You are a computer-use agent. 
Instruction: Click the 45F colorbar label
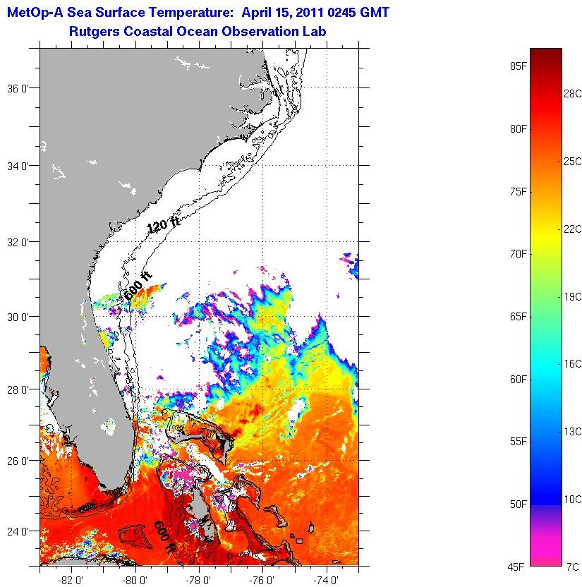pyautogui.click(x=516, y=567)
